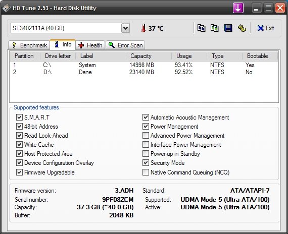
Task: Click the Bootable column header
Action: 260,56
